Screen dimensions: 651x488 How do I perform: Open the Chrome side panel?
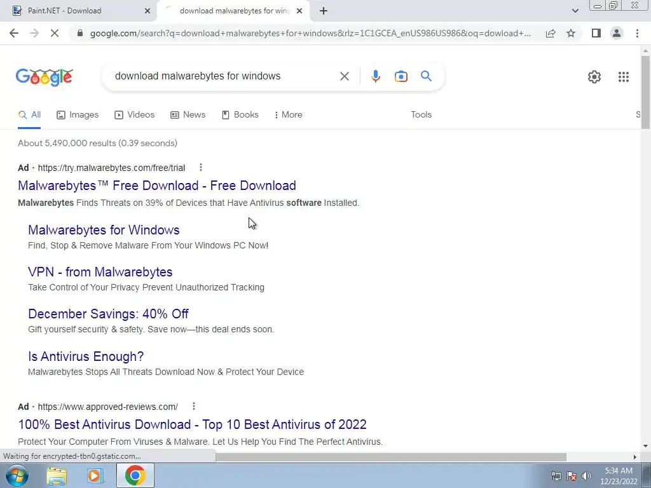click(596, 33)
